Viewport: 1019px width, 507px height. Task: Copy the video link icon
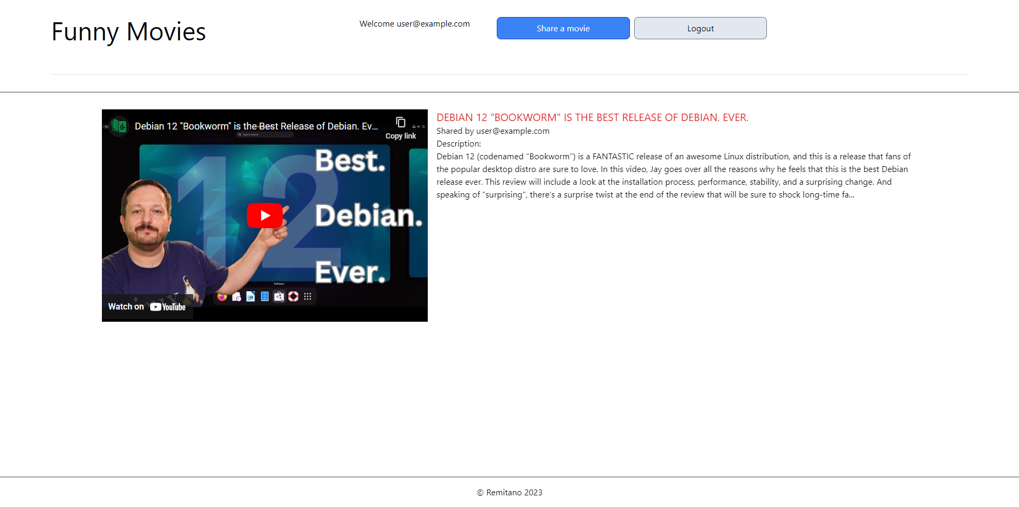click(401, 128)
